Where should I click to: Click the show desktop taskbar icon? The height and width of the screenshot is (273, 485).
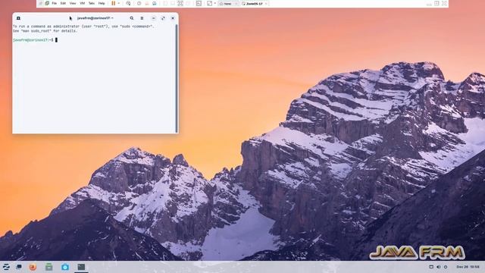coord(19,267)
